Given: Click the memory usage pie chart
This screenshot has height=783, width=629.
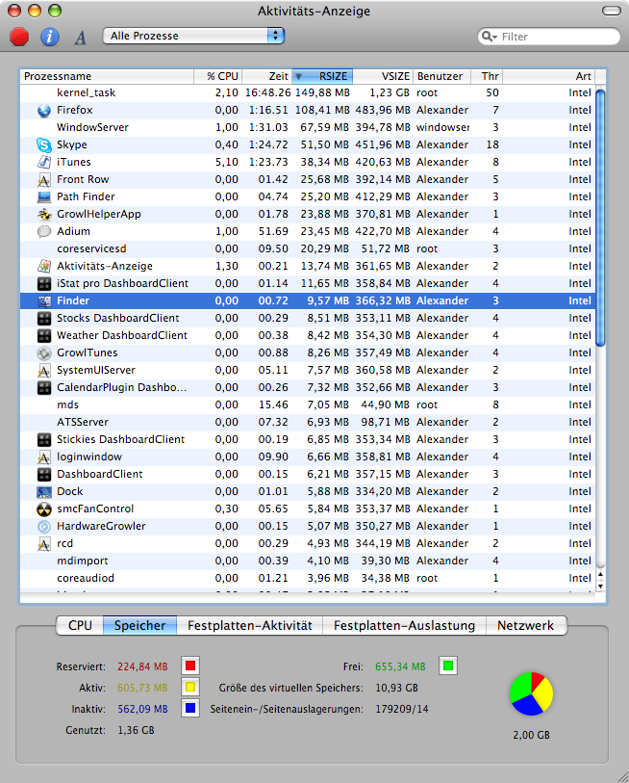Looking at the screenshot, I should pos(531,693).
